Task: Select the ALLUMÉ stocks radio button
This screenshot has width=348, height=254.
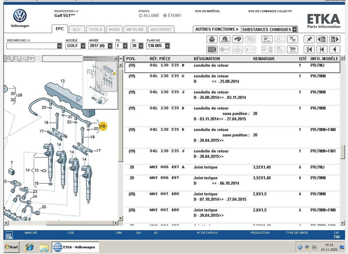Action: [x=140, y=15]
